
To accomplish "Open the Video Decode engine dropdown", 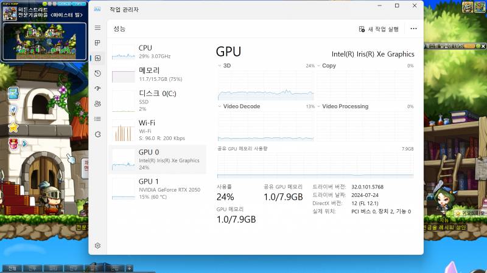I will (219, 106).
